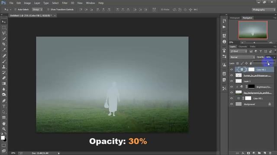Select the Path Selection tool

(4, 112)
